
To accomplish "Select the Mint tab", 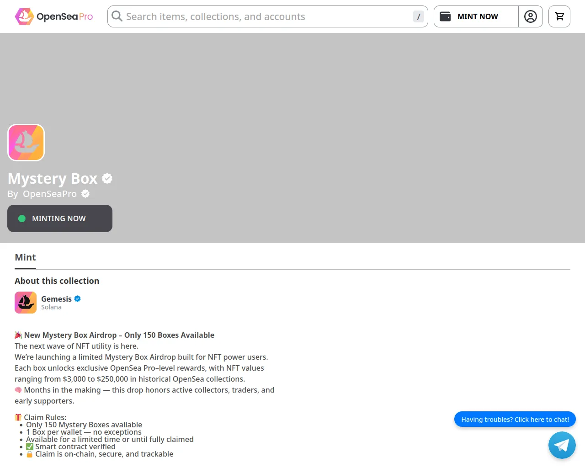I will [x=25, y=257].
